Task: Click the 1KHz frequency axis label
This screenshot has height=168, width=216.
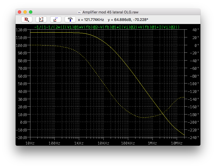Action: [79, 143]
